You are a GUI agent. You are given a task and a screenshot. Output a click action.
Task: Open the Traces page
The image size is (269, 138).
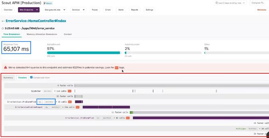[94, 10]
